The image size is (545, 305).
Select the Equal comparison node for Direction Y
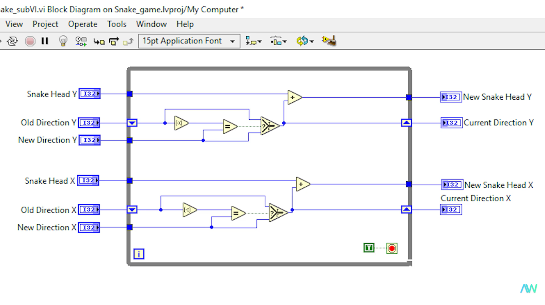[230, 126]
